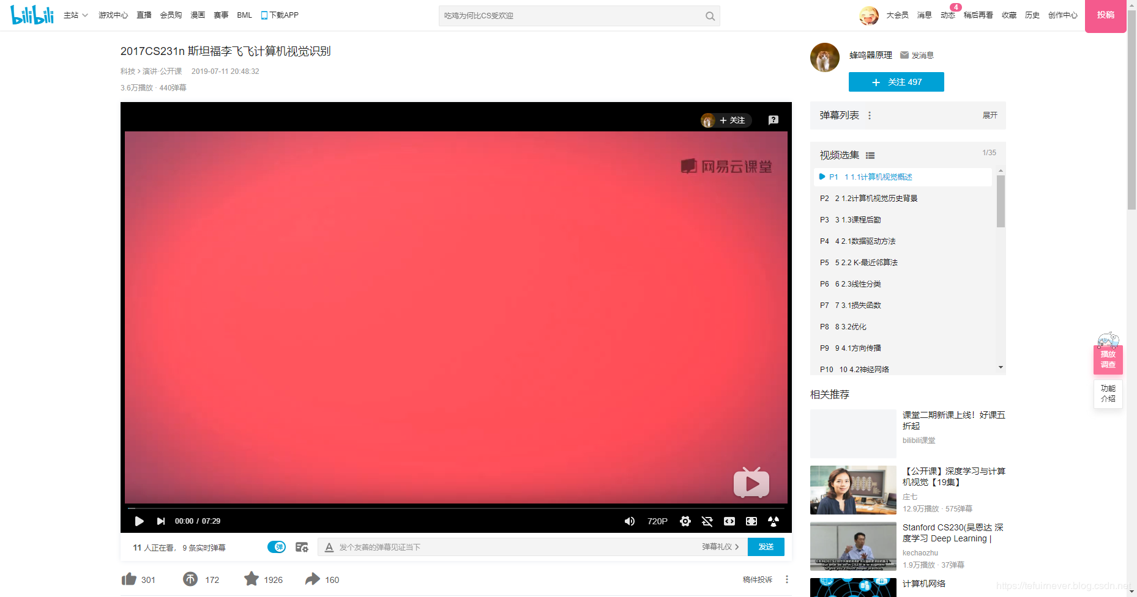Open the 稍后再看 watch-later list

point(978,15)
